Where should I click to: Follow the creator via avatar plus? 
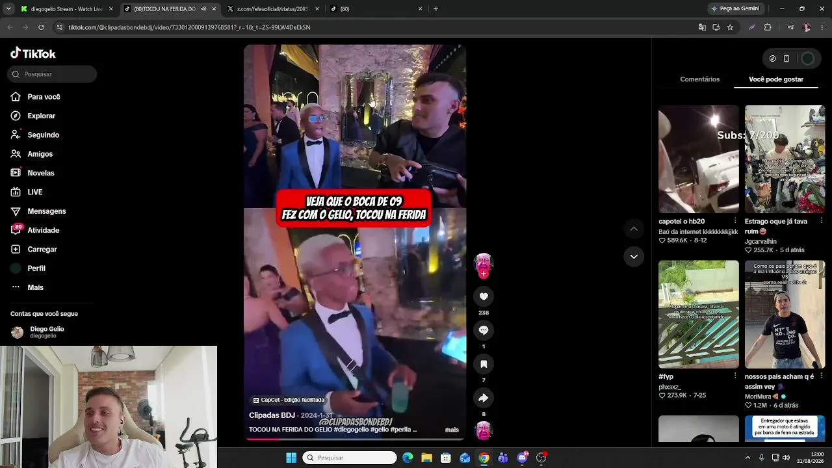click(483, 274)
